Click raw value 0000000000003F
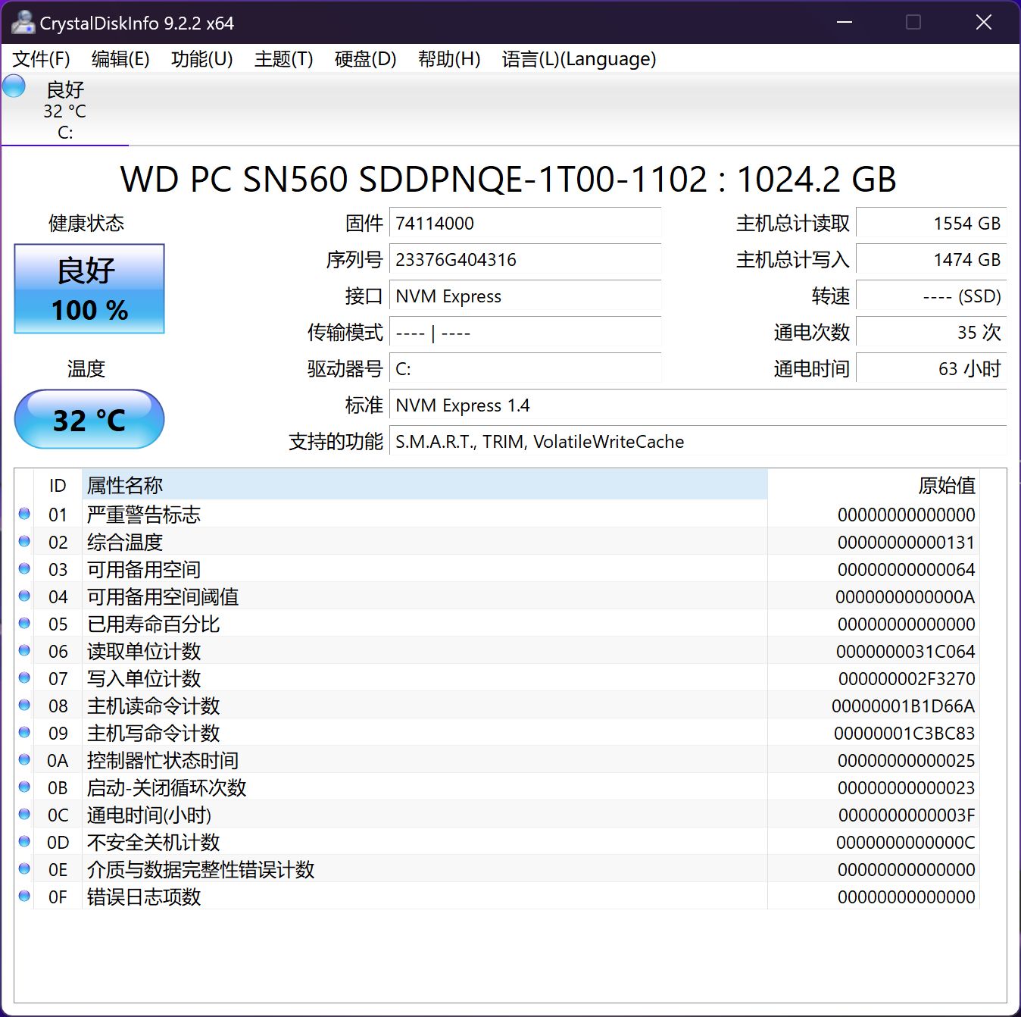The image size is (1021, 1017). click(907, 815)
